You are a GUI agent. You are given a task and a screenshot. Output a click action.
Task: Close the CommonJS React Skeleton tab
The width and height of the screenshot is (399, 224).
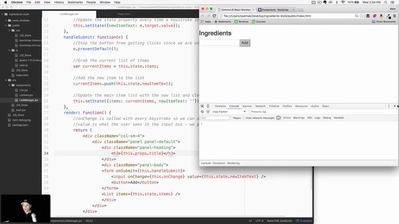[253, 10]
